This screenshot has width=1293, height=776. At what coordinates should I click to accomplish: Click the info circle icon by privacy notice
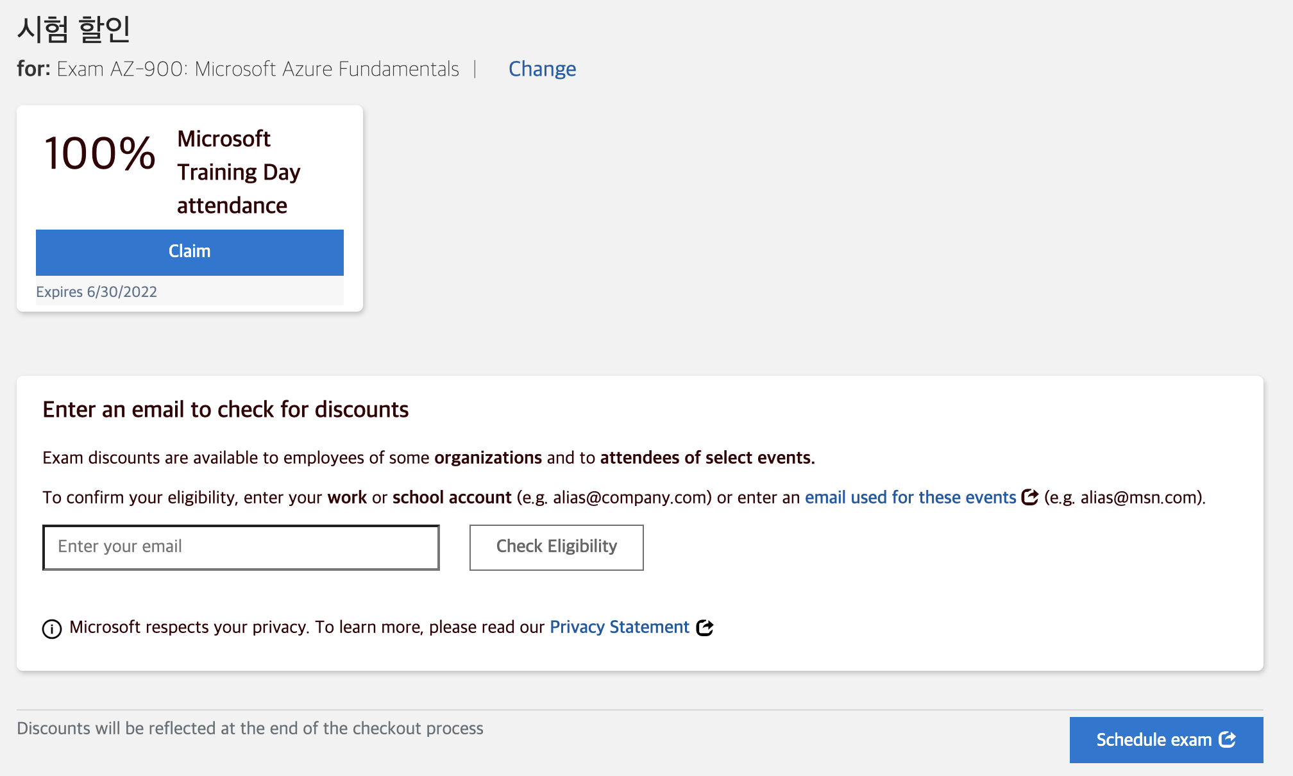pyautogui.click(x=52, y=629)
